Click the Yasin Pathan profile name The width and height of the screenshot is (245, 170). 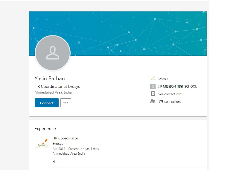(x=50, y=79)
